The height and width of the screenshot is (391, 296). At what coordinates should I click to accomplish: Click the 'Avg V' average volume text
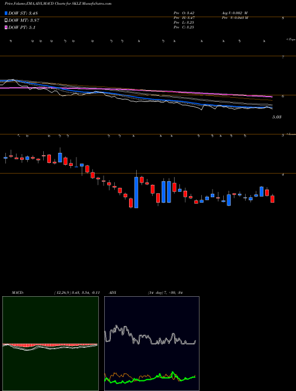point(234,13)
